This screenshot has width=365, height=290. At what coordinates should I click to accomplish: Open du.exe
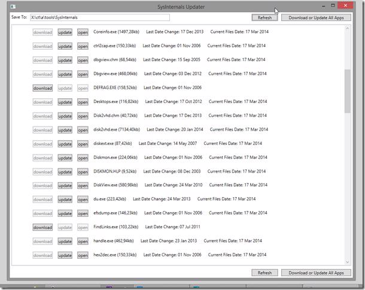[83, 200]
